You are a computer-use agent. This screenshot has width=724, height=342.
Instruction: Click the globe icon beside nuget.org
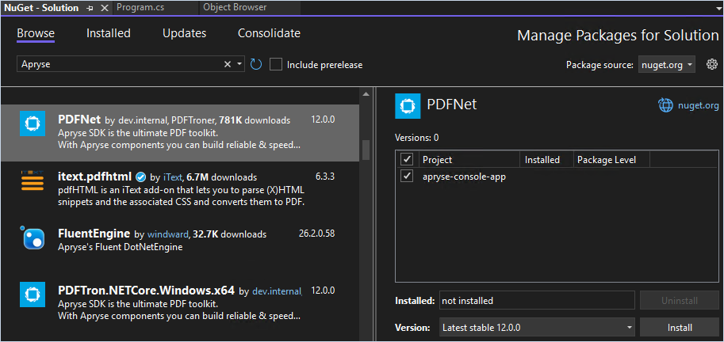666,105
